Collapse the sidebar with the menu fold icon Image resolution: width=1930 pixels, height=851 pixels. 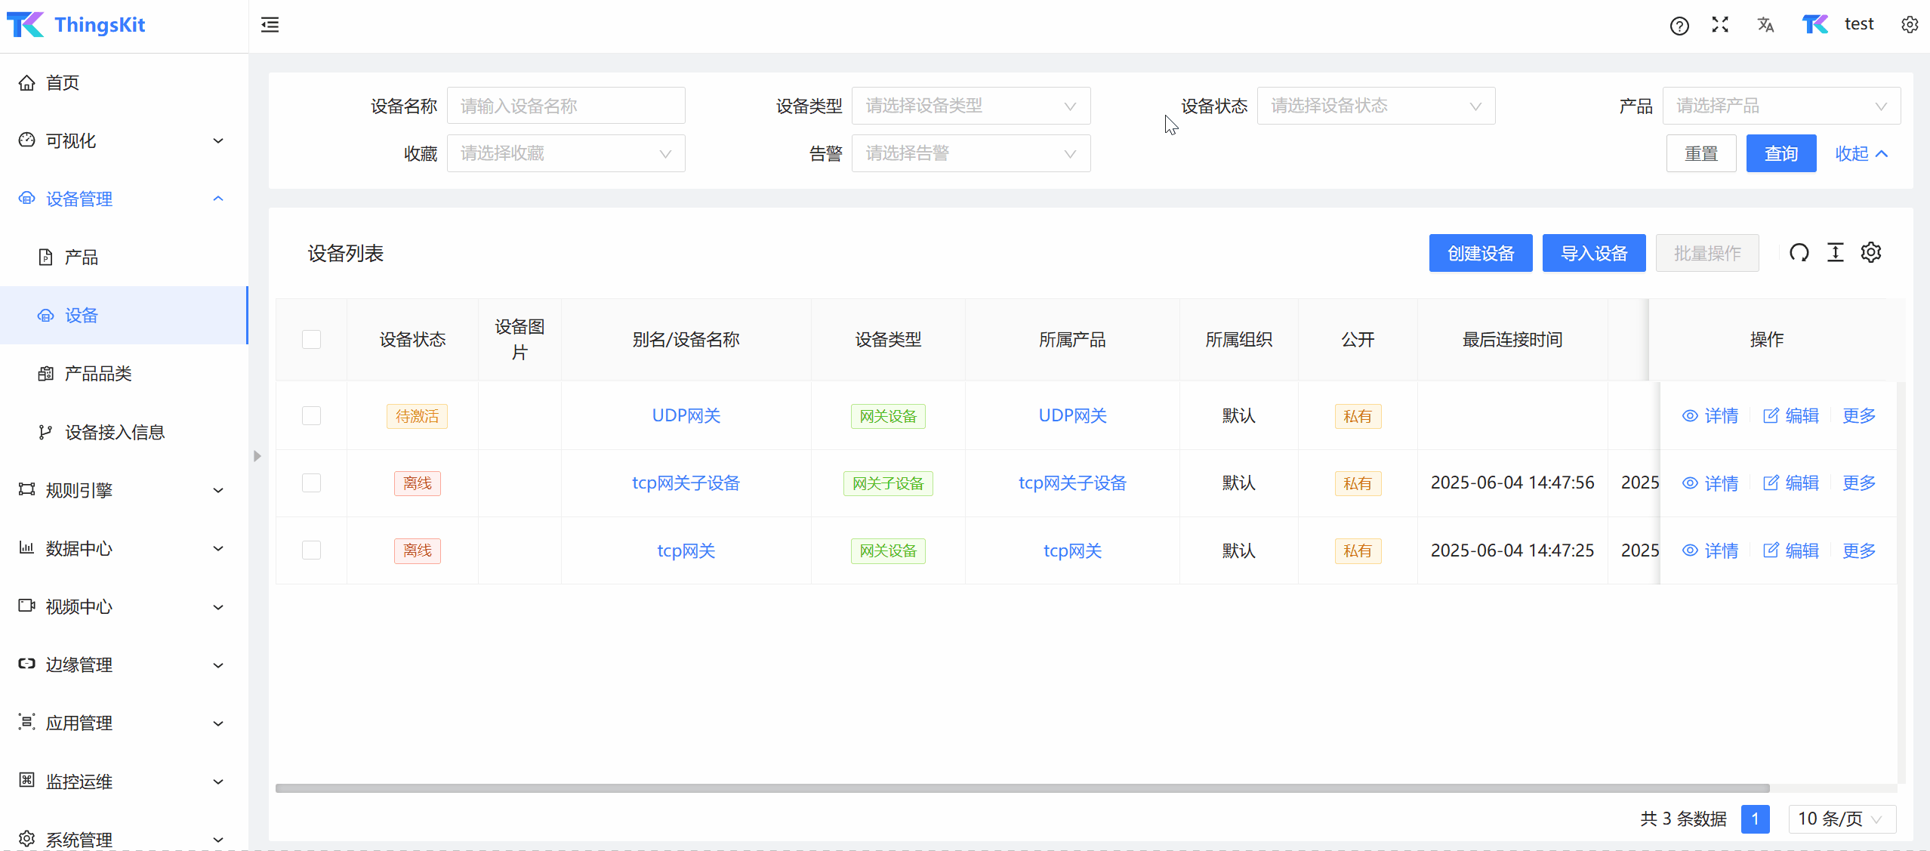(x=270, y=25)
